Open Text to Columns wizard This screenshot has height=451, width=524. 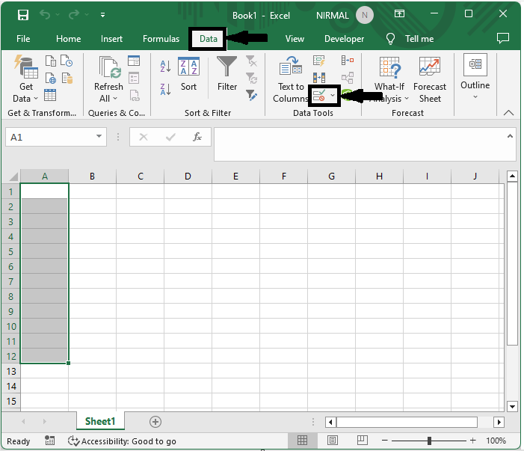click(290, 81)
